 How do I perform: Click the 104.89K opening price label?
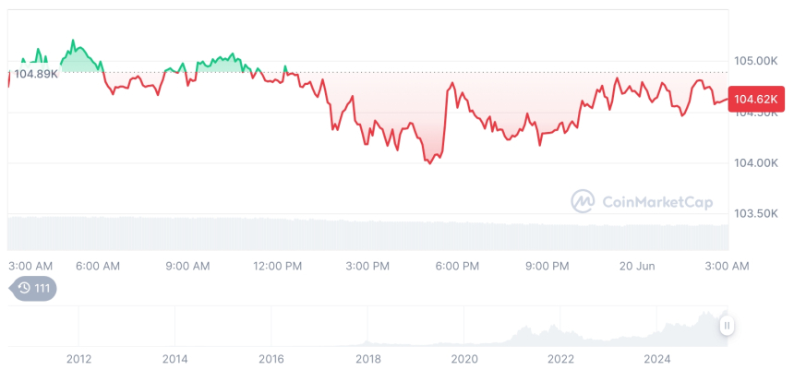36,73
